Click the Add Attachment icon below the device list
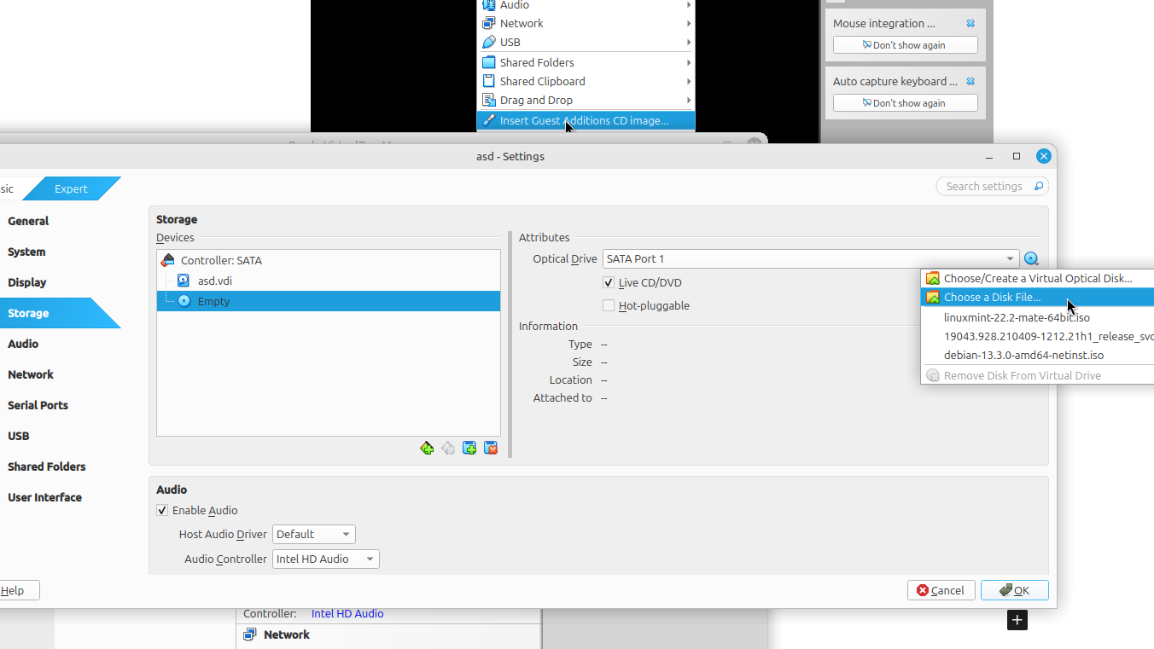The image size is (1154, 649). point(469,448)
